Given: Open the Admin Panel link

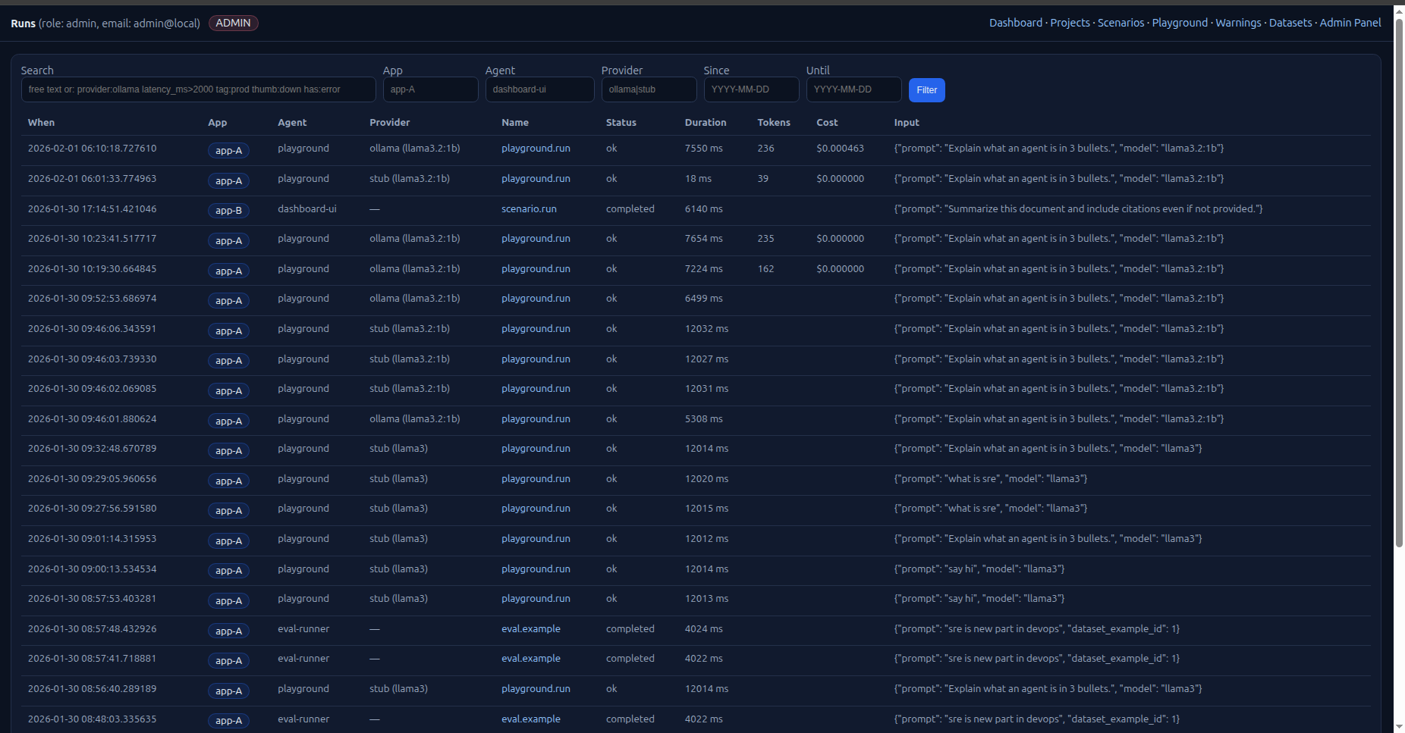Looking at the screenshot, I should pos(1350,23).
